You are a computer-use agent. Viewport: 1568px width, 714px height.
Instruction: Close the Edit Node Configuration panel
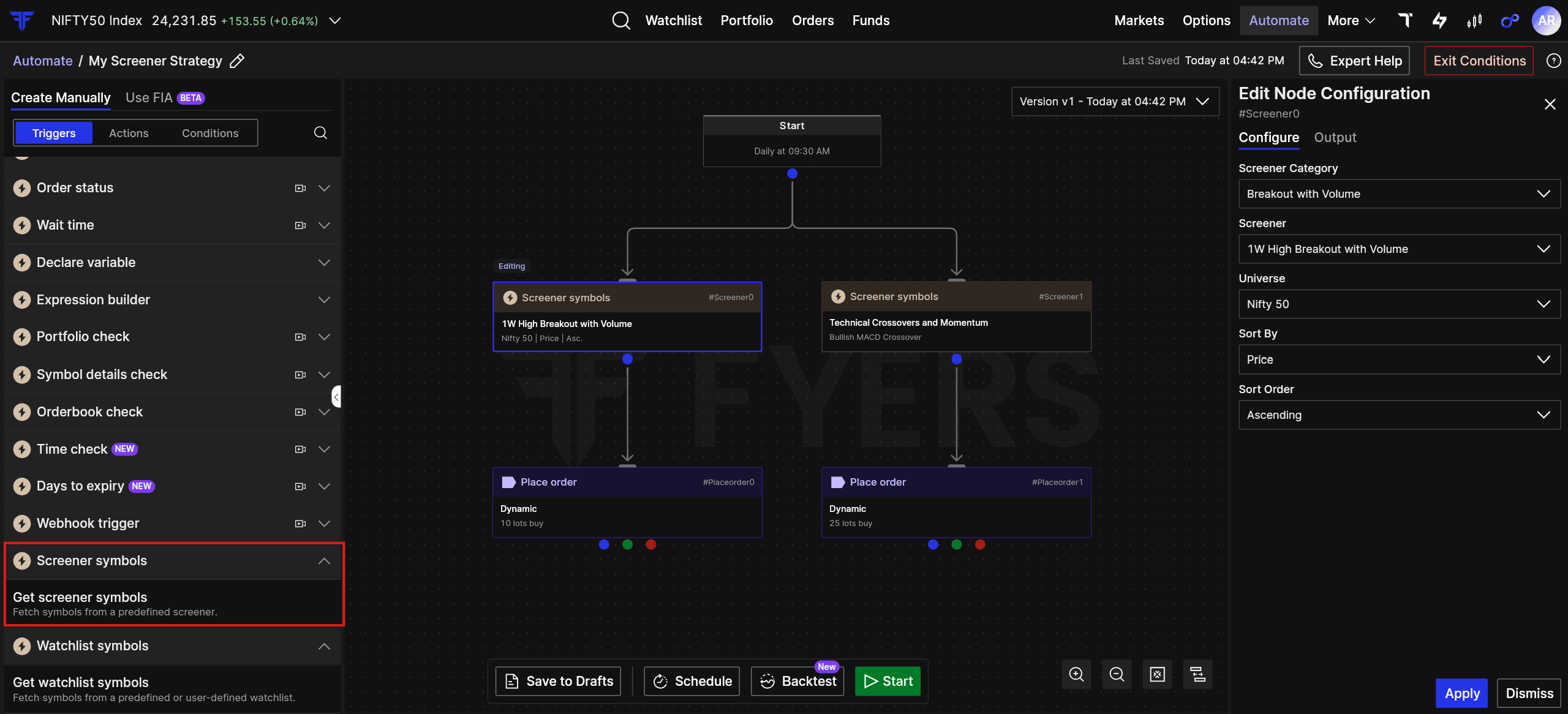click(1550, 104)
